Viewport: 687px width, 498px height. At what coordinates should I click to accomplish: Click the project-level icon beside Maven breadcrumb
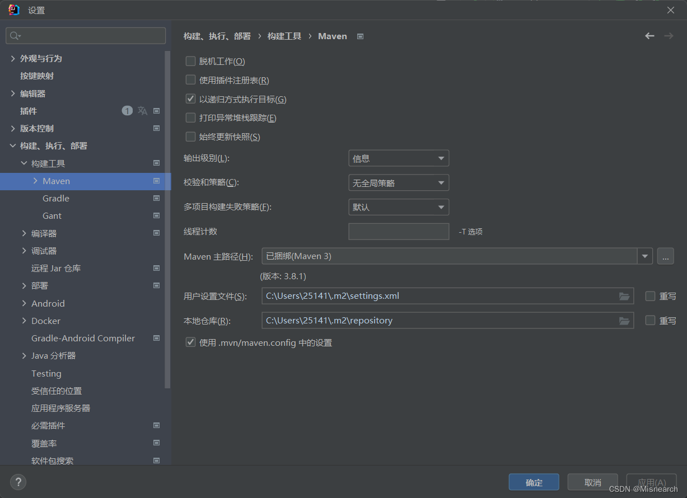(360, 36)
